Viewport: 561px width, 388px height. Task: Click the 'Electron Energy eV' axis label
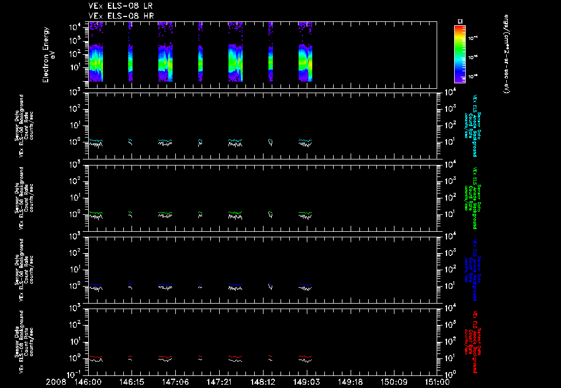pos(49,54)
